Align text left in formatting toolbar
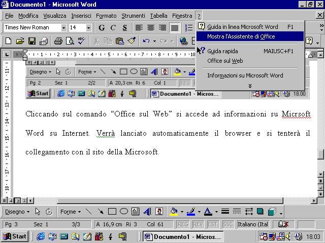Viewport: 325px width, 243px height. pos(139,27)
